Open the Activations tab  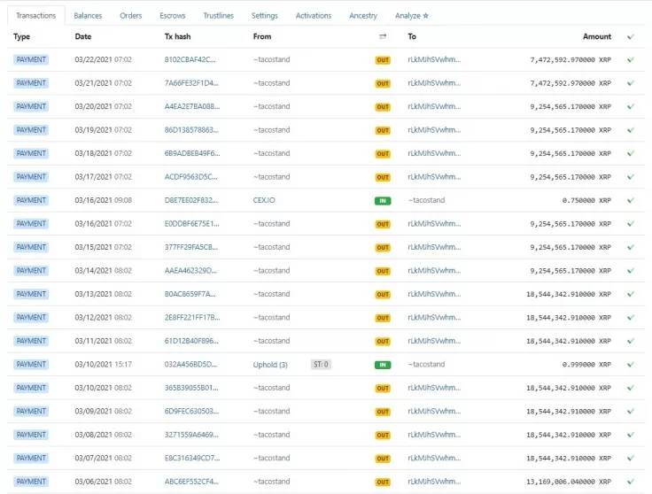click(x=314, y=16)
